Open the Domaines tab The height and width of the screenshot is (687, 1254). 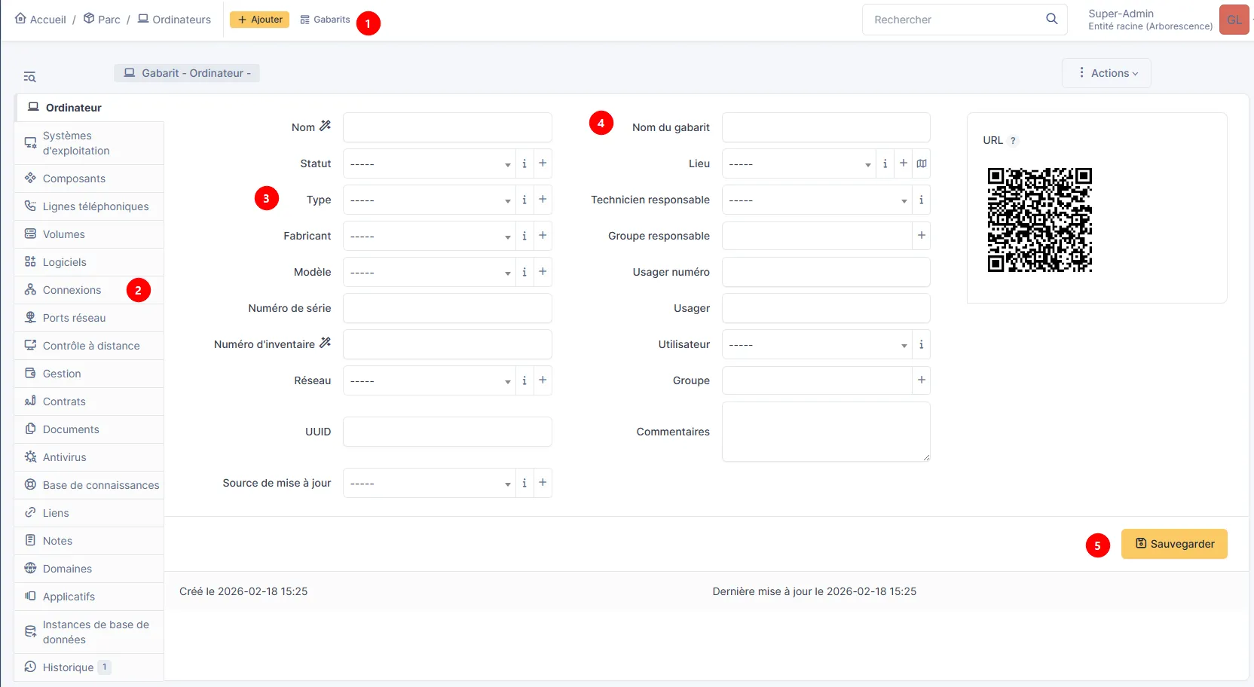89,569
